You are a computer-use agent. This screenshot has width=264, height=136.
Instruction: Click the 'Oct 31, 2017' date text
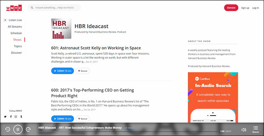pyautogui.click(x=92, y=62)
